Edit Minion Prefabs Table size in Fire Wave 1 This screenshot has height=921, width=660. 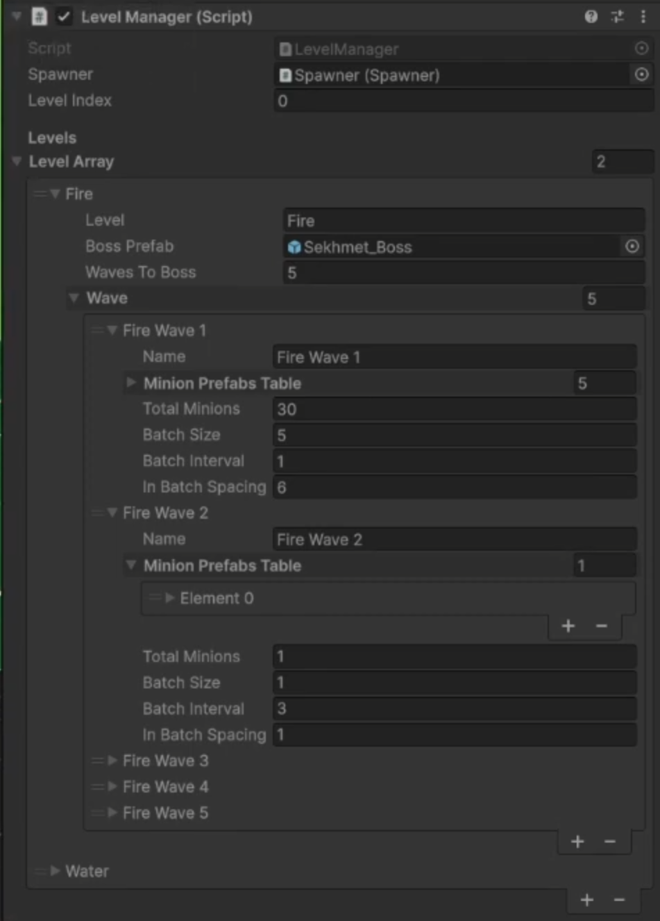[x=605, y=383]
